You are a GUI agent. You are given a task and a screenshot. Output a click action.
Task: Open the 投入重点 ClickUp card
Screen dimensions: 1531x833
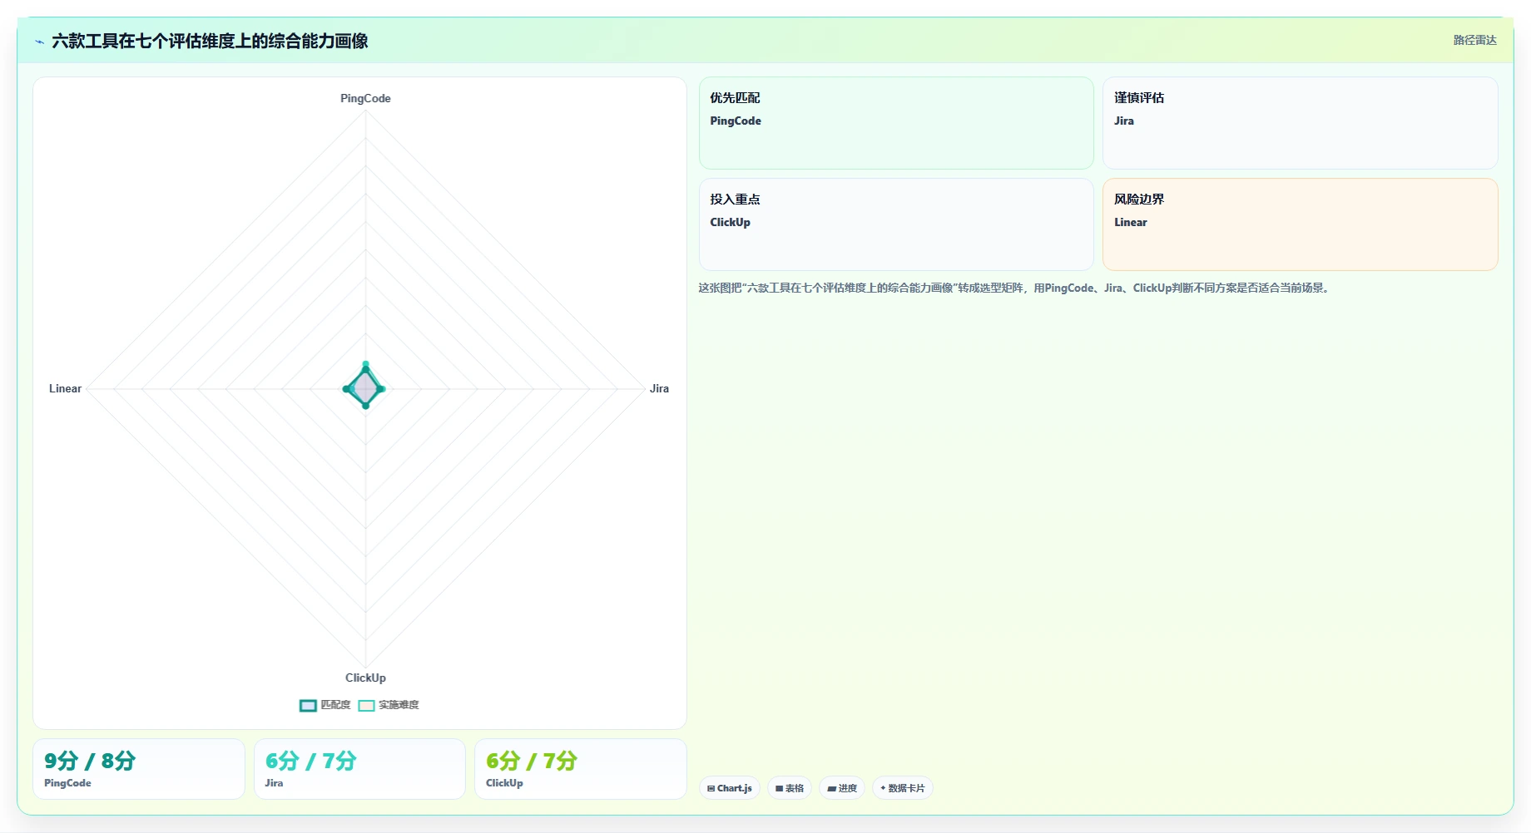896,224
